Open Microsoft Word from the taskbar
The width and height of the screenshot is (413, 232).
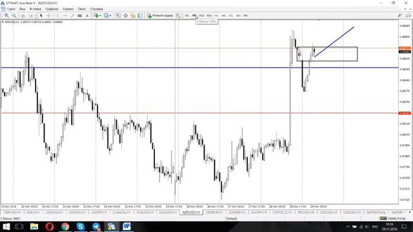pos(127,226)
